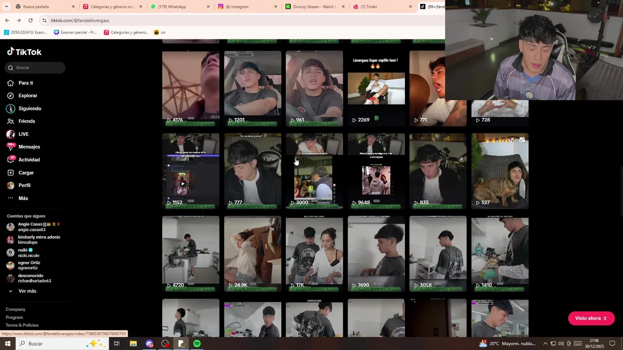Expand Ver más followed accounts
The height and width of the screenshot is (350, 623).
pos(22,291)
